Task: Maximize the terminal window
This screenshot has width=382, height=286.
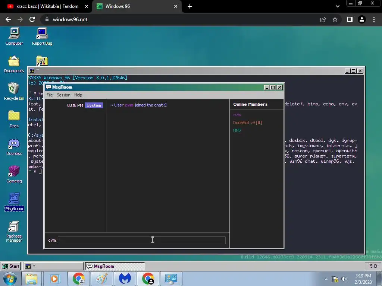Action: click(354, 71)
